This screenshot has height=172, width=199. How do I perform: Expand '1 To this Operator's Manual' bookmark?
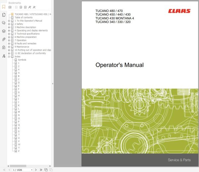(x=9, y=21)
